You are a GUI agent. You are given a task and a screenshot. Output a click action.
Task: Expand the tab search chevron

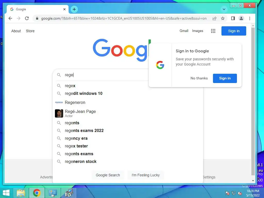coord(224,9)
